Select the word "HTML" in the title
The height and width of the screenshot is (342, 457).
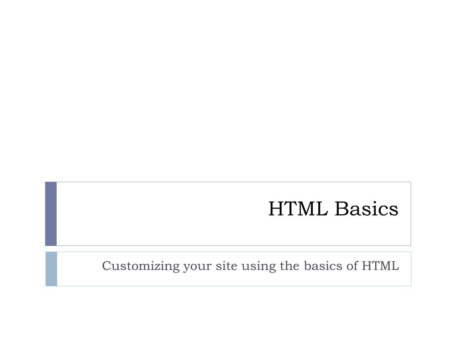click(x=298, y=208)
